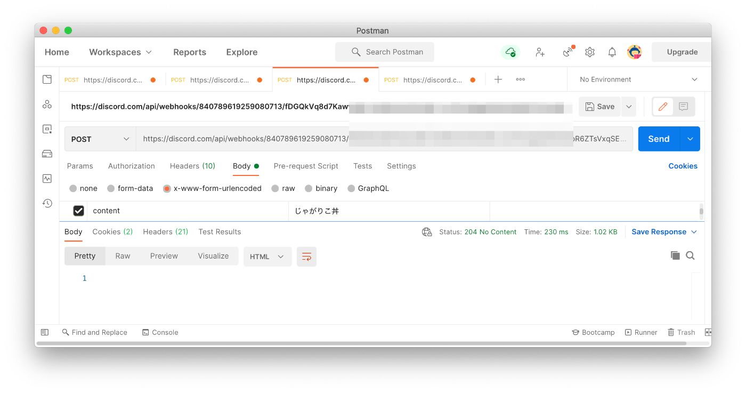746x393 pixels.
Task: Click the Upgrade button
Action: [682, 52]
